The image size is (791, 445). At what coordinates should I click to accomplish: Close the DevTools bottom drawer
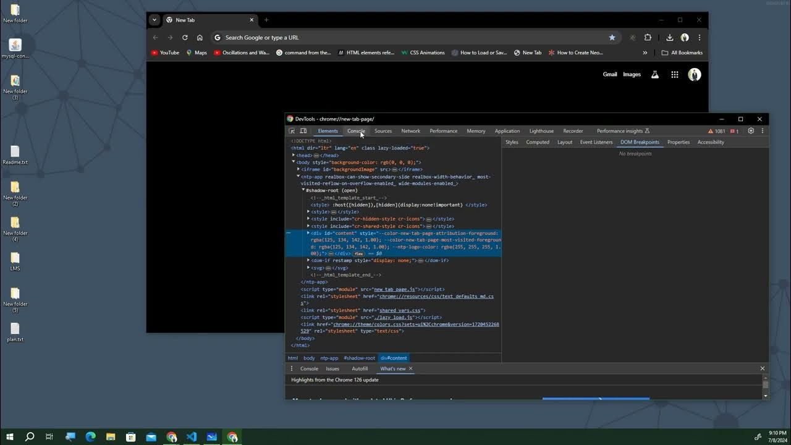(762, 368)
